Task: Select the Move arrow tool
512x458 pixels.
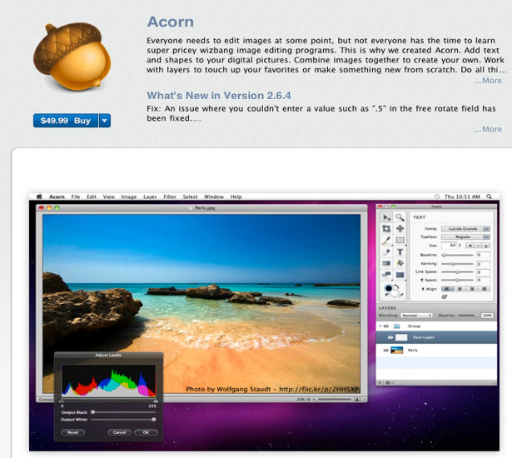Action: click(386, 217)
